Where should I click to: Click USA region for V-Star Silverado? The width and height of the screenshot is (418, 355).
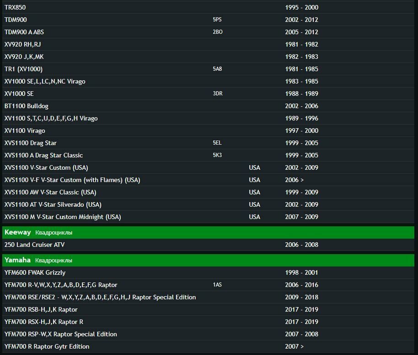point(255,204)
